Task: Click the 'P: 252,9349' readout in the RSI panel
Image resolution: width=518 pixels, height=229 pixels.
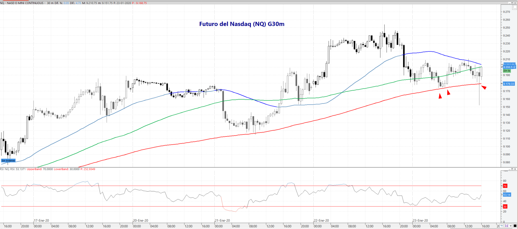Action: tap(88, 169)
